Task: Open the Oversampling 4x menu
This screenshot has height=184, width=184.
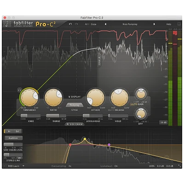Action: 70,166
